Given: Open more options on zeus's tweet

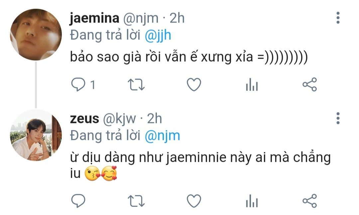Looking at the screenshot, I should click(338, 118).
